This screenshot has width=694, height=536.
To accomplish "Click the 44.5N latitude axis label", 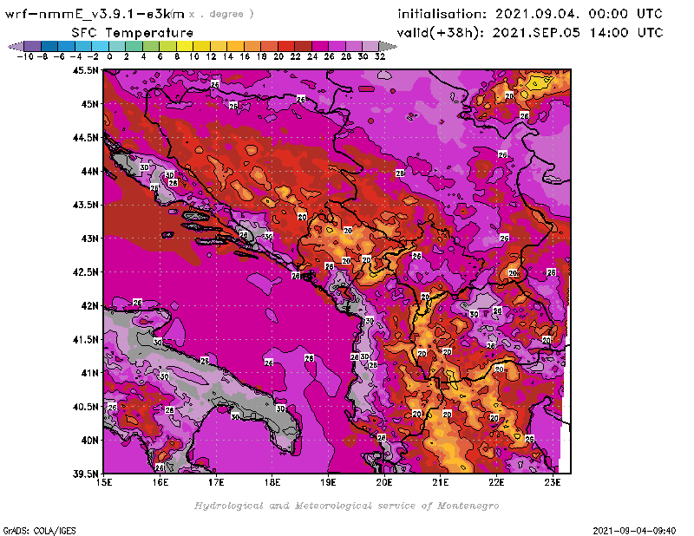I will [x=85, y=138].
